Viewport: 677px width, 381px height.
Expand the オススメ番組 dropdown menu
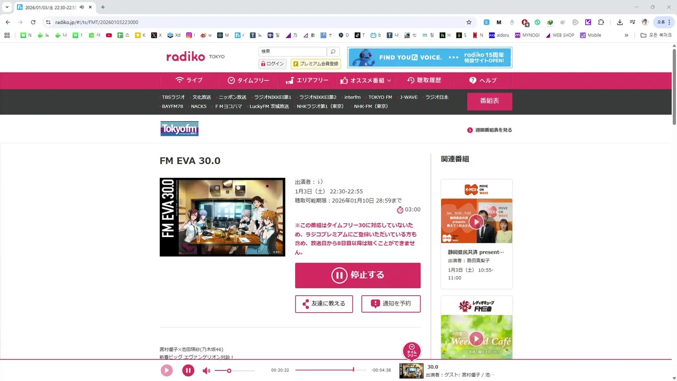pos(366,80)
